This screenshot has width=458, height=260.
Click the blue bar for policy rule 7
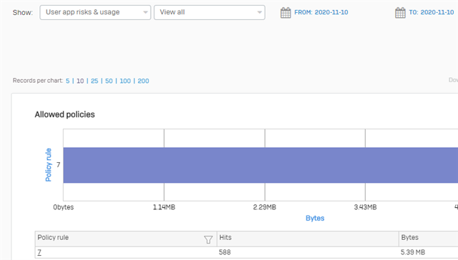click(260, 165)
